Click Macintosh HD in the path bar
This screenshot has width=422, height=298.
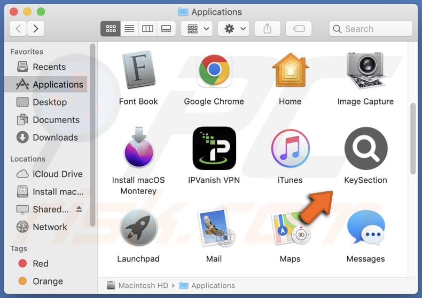coord(137,285)
